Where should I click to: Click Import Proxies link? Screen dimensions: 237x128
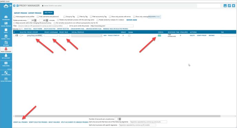click(x=21, y=13)
